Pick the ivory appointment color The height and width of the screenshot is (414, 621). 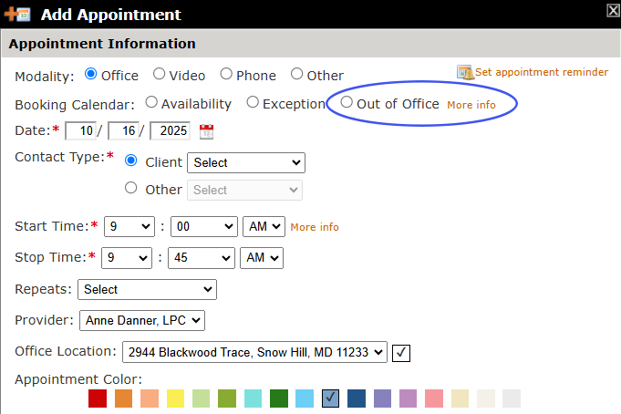(x=486, y=398)
